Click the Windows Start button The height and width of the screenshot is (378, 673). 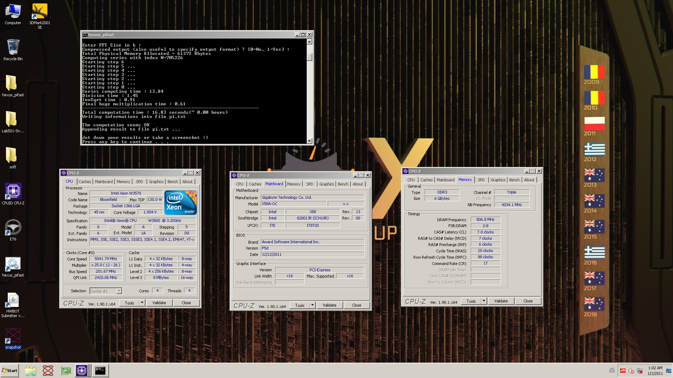(9, 371)
